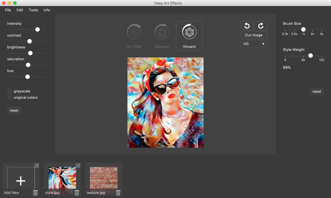Click the texture.jpg file name label
Screen dimensions: 331x198
tap(96, 193)
